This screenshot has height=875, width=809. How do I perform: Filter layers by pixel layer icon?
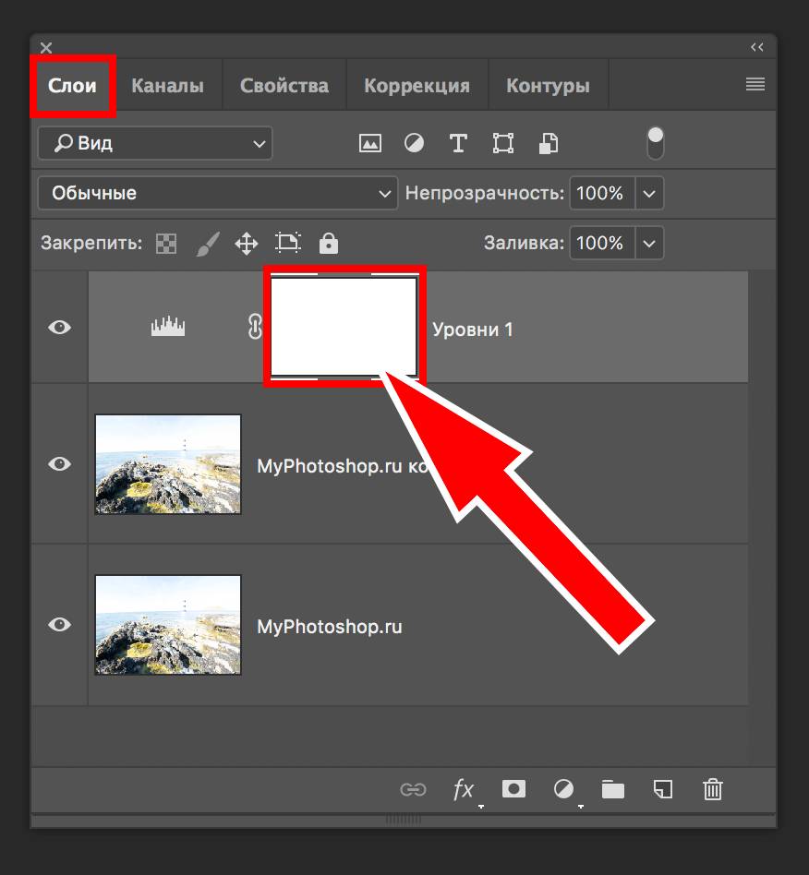[x=370, y=143]
